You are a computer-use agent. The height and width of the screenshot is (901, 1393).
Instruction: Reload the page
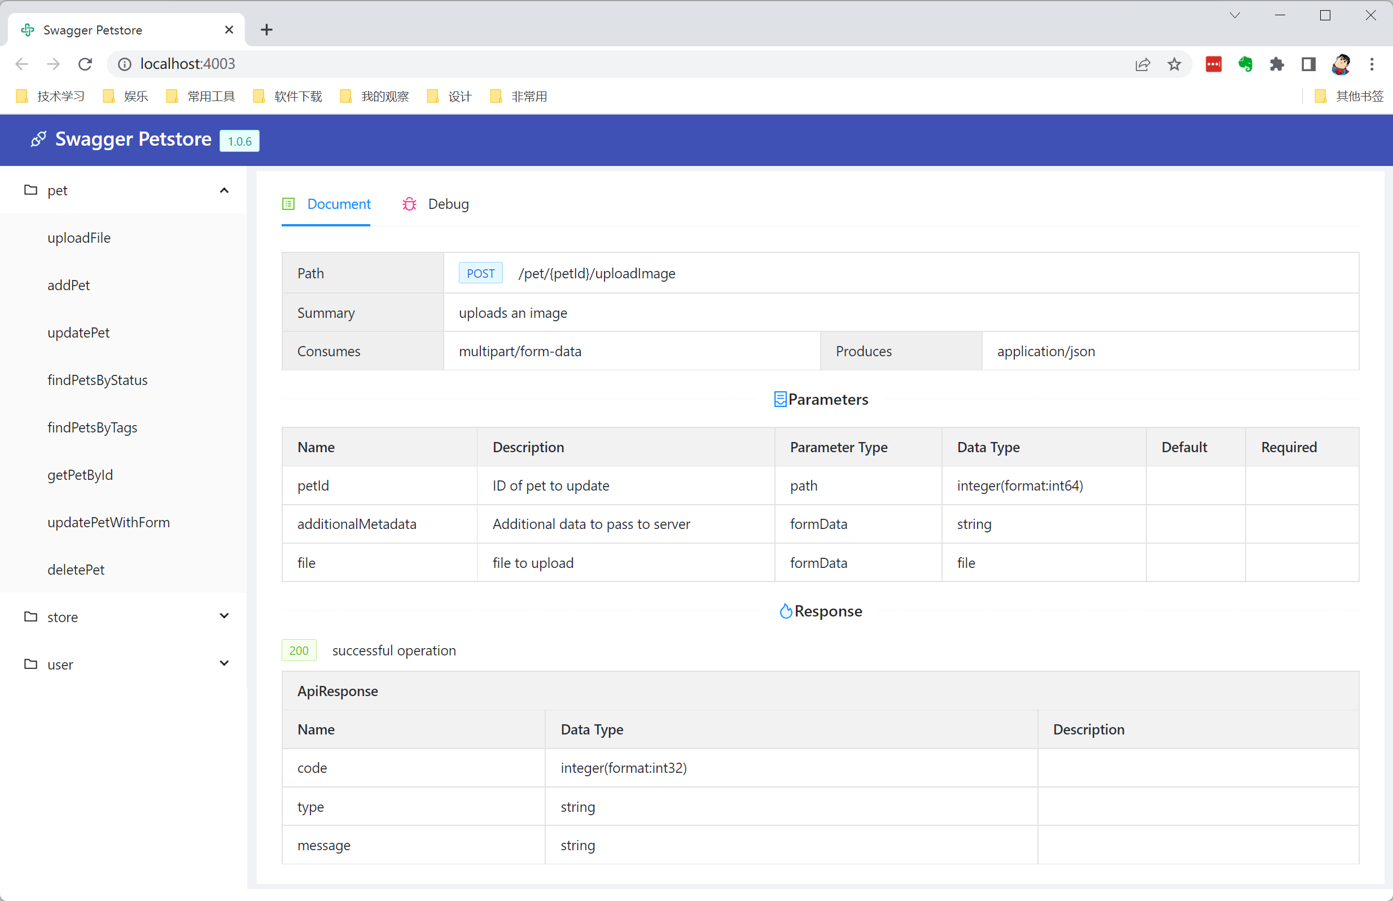pos(85,64)
